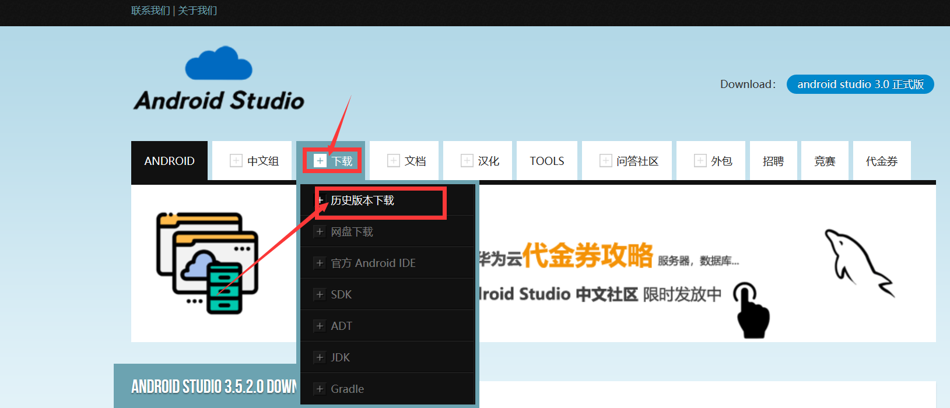Click the dolphin logo on banner

[858, 263]
